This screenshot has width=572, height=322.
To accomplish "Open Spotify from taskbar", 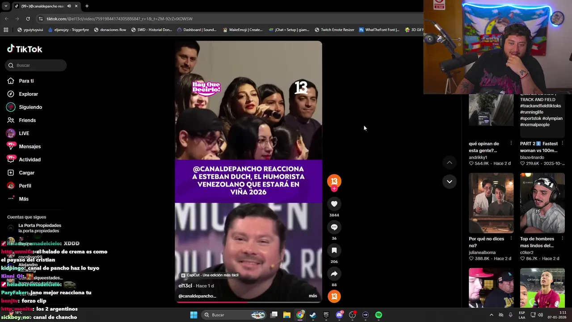I will point(379,315).
